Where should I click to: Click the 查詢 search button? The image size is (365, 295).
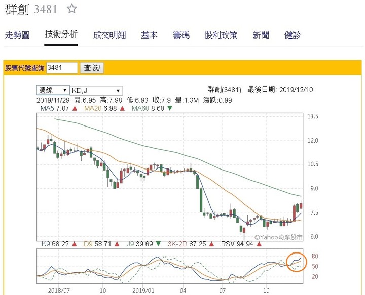click(92, 68)
